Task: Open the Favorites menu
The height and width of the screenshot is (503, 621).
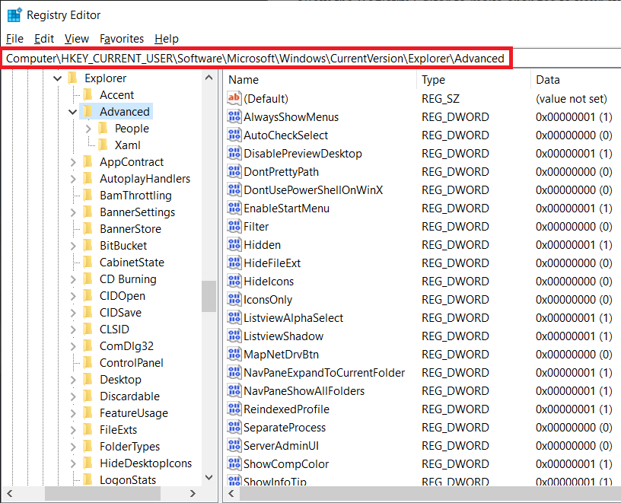Action: point(121,39)
